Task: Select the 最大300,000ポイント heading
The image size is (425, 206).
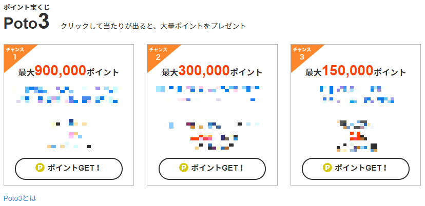Action: [212, 71]
